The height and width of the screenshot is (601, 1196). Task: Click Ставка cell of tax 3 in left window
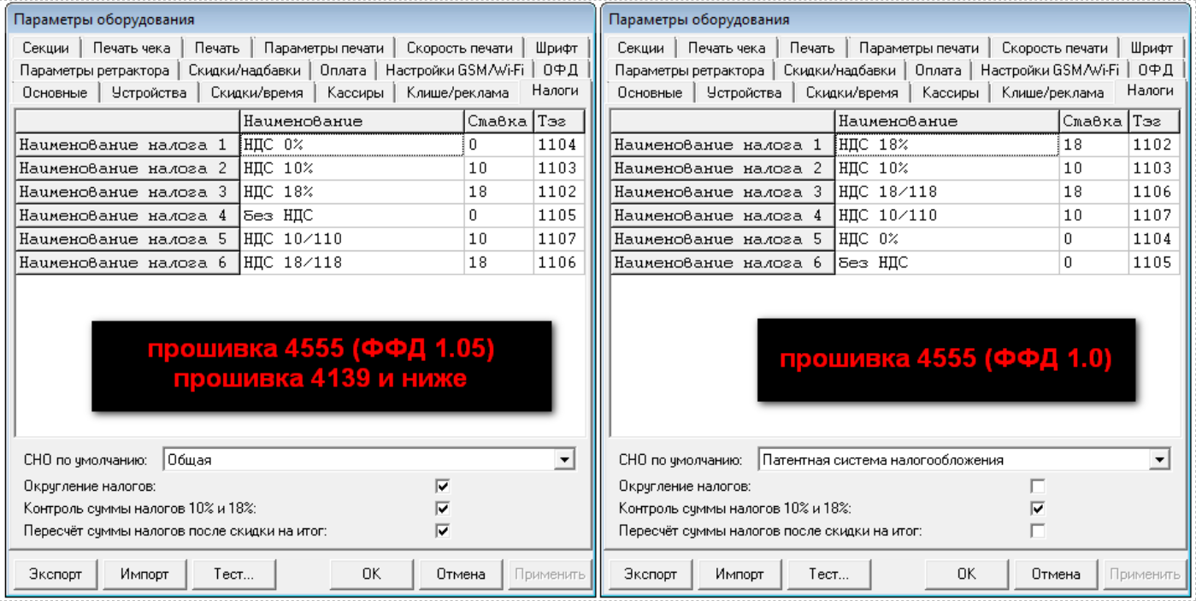[499, 192]
